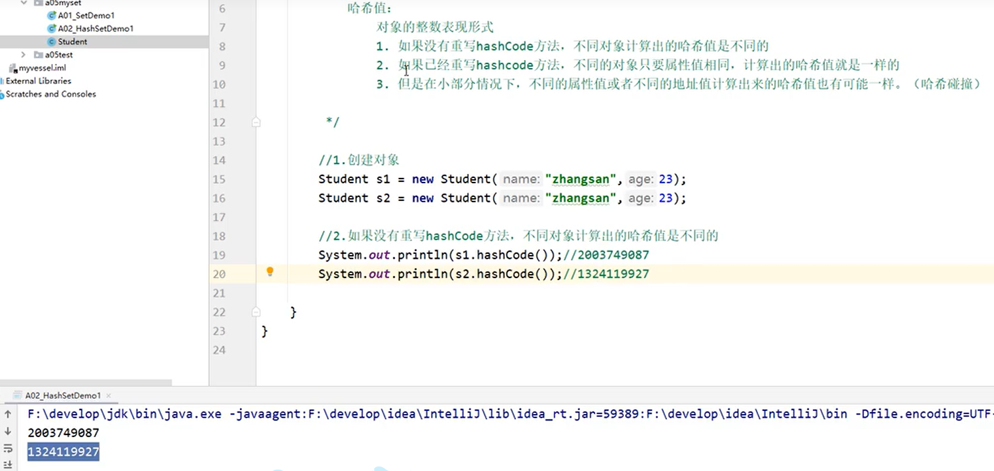Click the Student s2 declaration line

pyautogui.click(x=502, y=198)
